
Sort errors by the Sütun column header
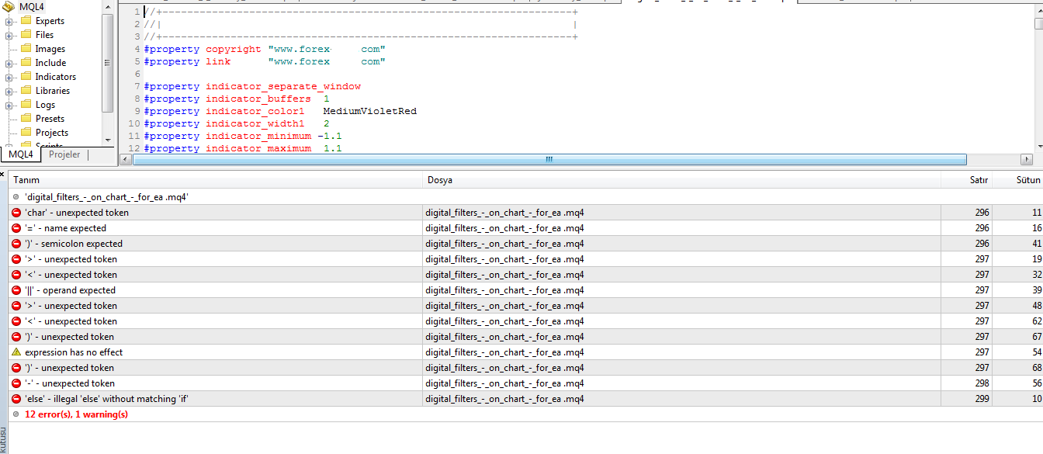pos(1017,180)
